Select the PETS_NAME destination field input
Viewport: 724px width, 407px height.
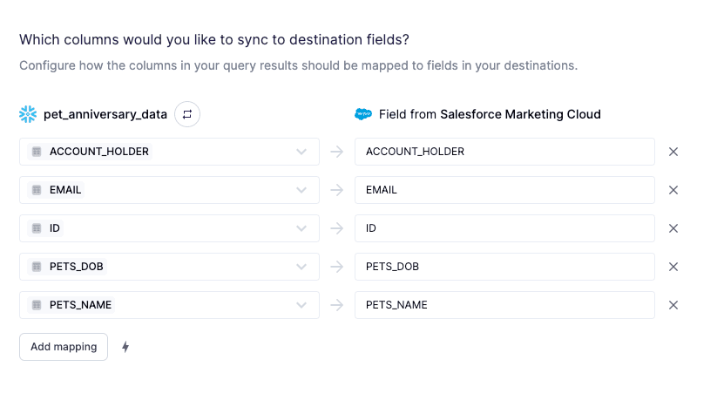click(x=504, y=305)
